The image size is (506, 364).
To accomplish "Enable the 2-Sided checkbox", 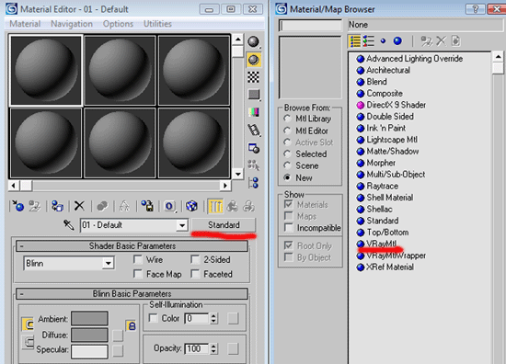I will click(195, 259).
